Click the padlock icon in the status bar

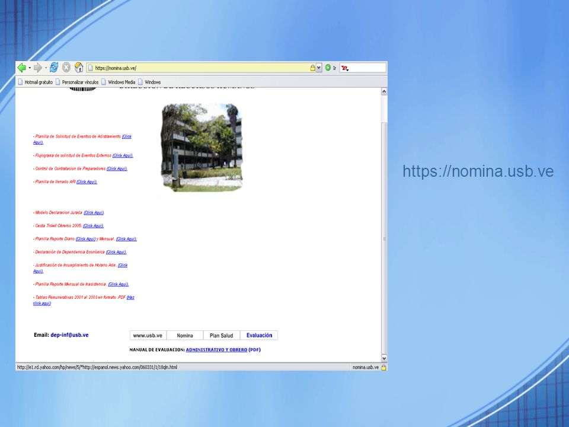tap(383, 367)
